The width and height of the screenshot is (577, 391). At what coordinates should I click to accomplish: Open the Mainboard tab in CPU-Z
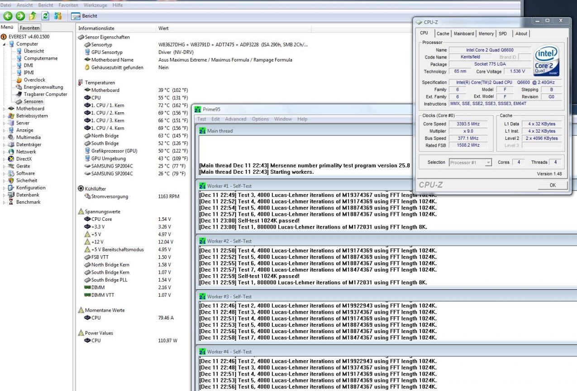click(x=464, y=33)
